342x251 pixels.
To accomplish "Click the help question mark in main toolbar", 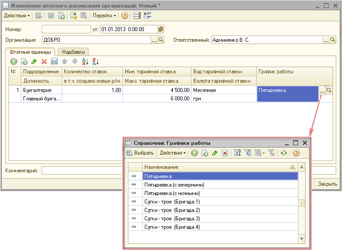I will coord(124,16).
